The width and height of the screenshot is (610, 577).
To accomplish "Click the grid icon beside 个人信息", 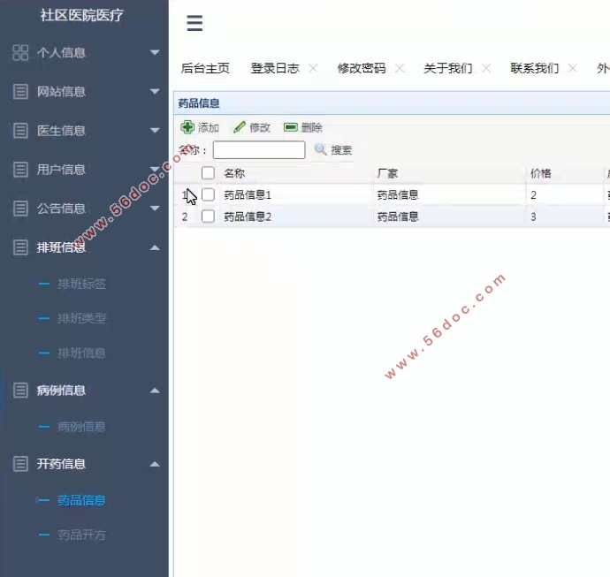I will [20, 52].
